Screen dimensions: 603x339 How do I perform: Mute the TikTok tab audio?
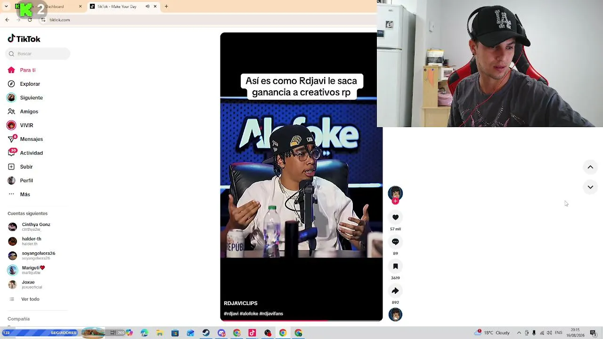click(x=147, y=7)
